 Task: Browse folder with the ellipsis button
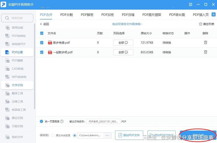pos(107,135)
